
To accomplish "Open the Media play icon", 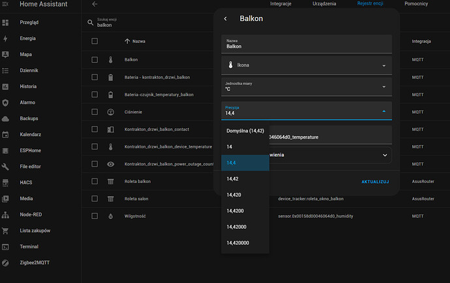I will (x=5, y=199).
